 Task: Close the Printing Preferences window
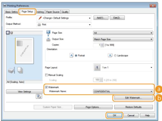coord(153,6)
